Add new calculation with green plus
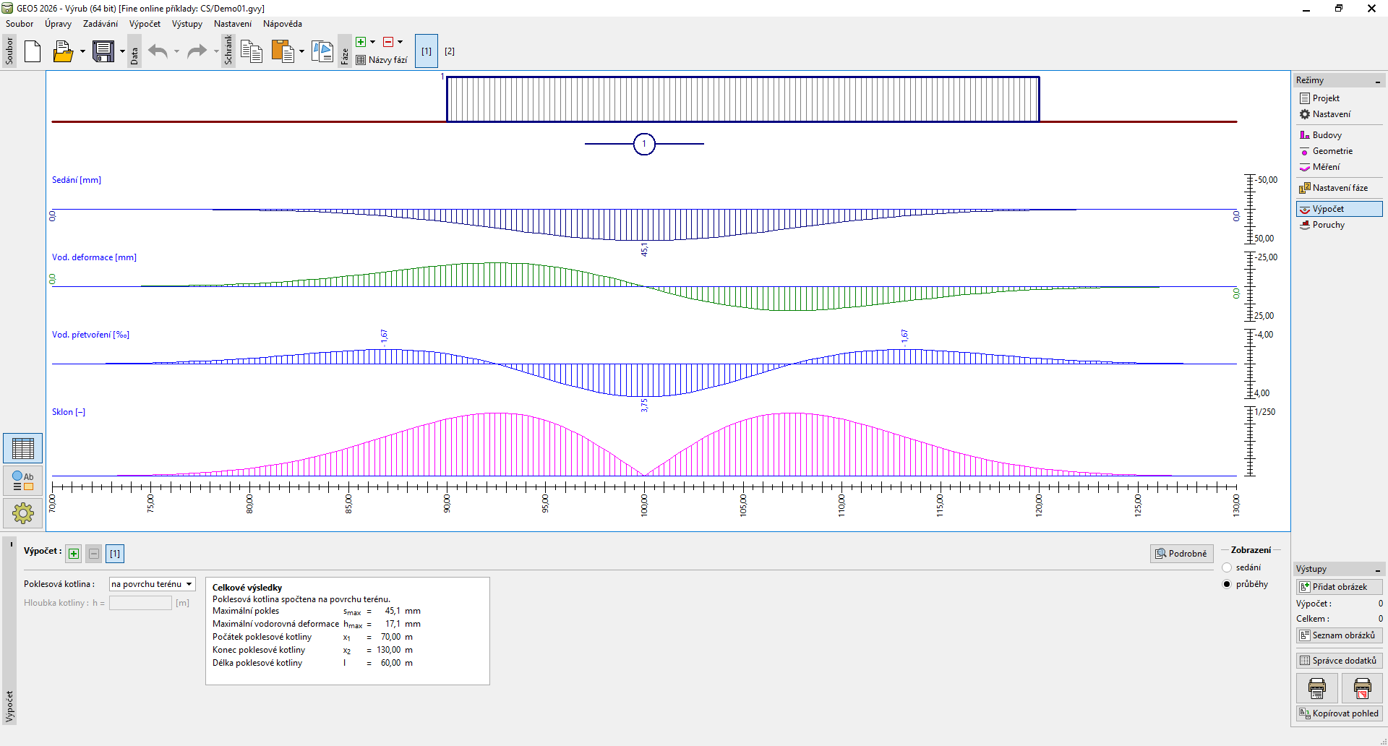Image resolution: width=1388 pixels, height=746 pixels. click(74, 554)
